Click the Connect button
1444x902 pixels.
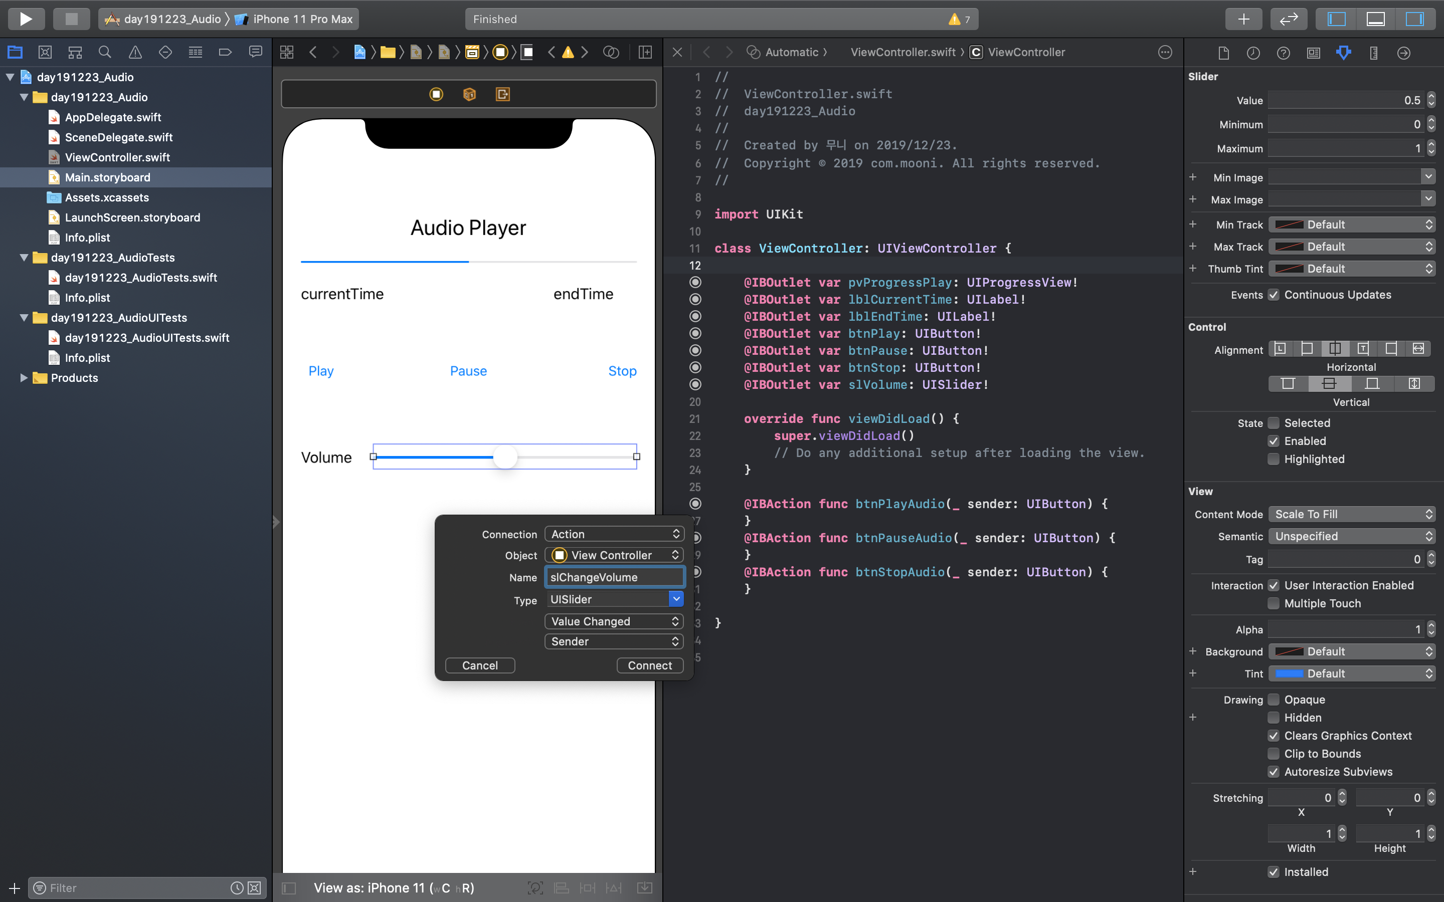pos(649,665)
